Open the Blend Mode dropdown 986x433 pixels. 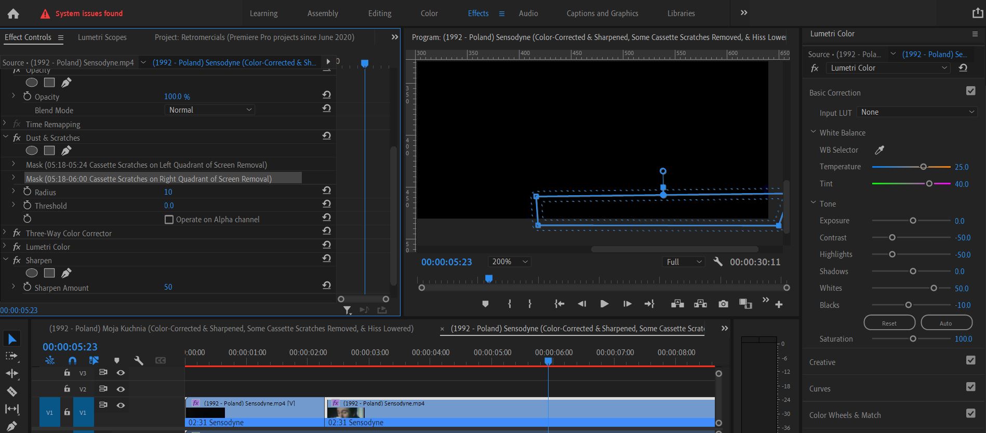[210, 110]
